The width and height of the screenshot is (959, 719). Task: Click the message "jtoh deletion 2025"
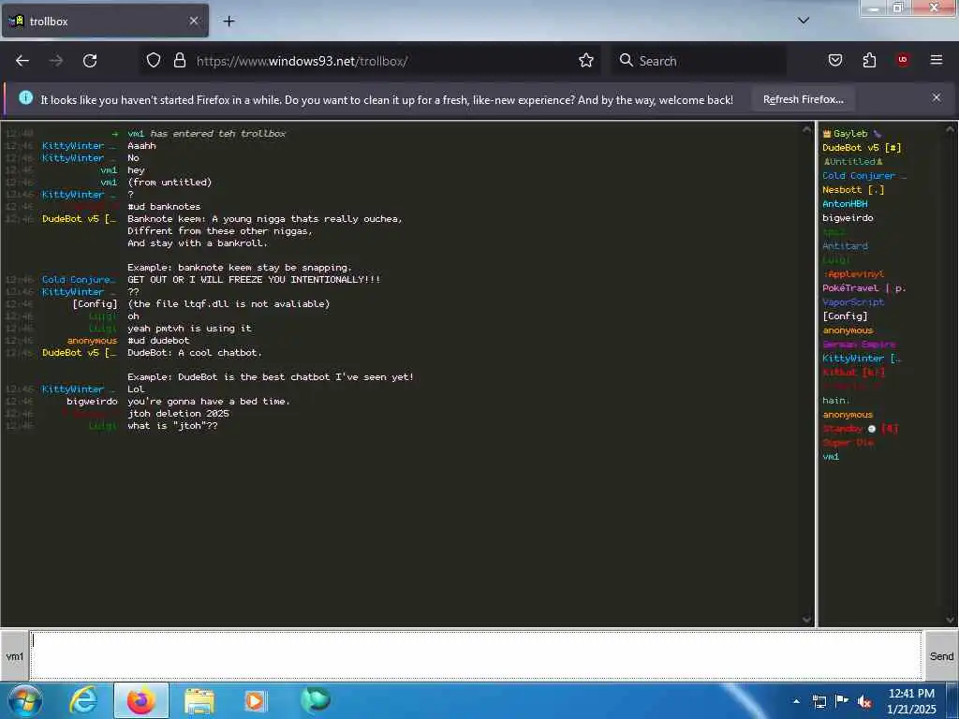178,413
